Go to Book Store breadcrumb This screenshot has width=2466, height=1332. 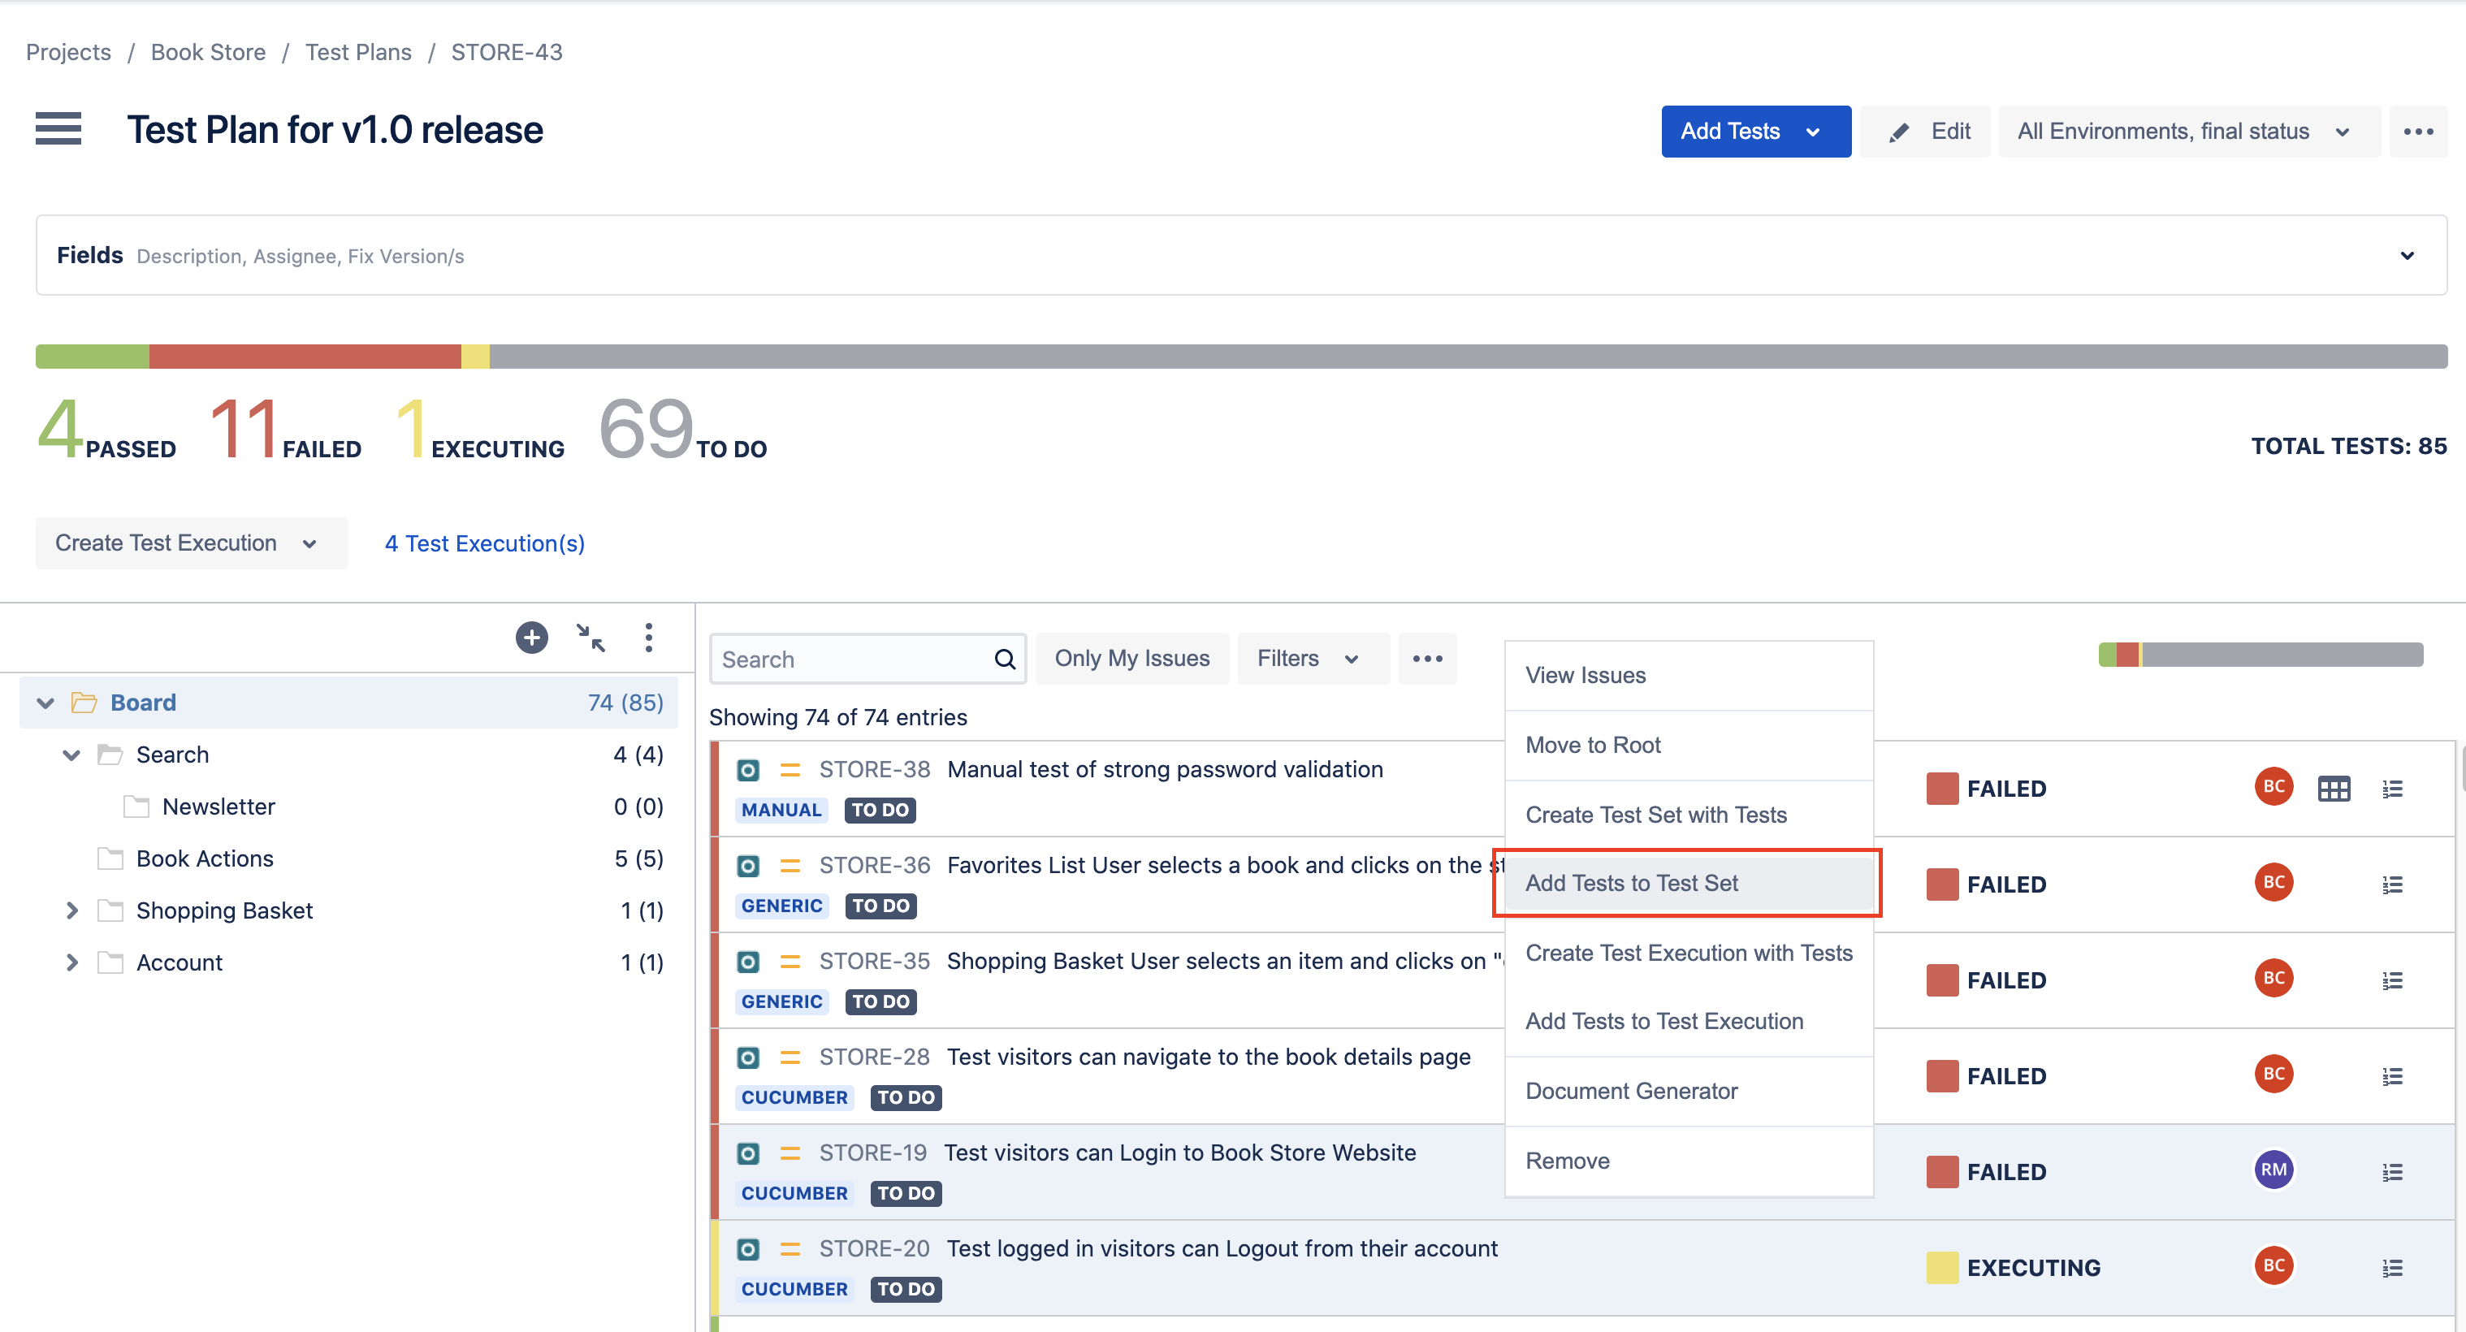[x=208, y=53]
